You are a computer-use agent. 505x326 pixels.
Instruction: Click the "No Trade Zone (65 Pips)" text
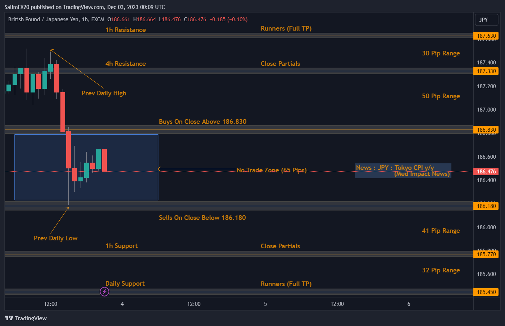[x=272, y=170]
